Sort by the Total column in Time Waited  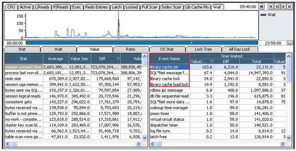point(256,62)
